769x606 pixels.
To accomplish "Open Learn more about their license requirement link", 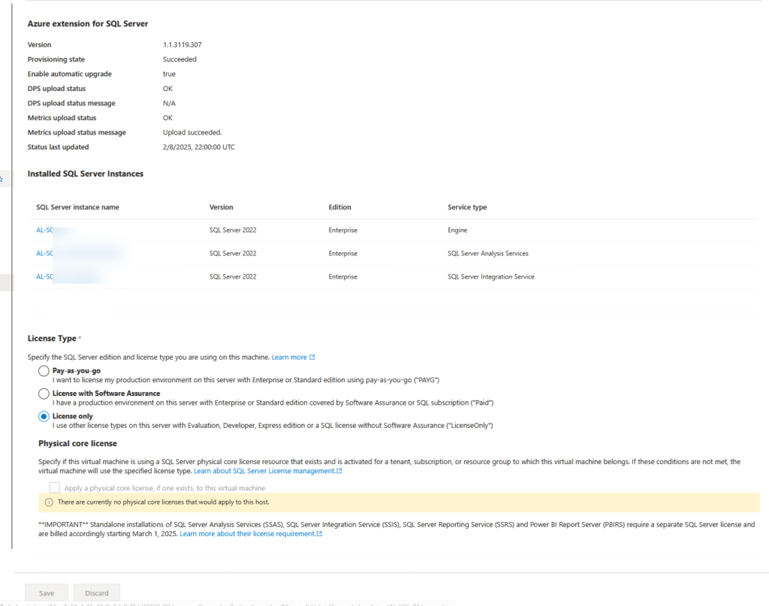I will coord(248,533).
